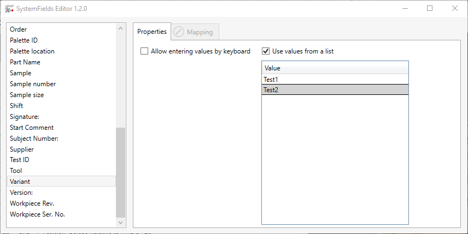Maximize the SystemFields Editor window
The height and width of the screenshot is (234, 468).
coord(430,9)
